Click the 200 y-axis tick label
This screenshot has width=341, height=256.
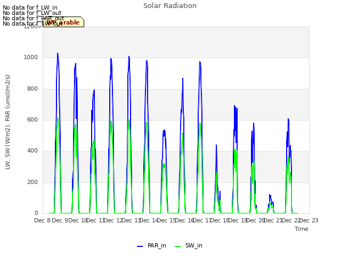point(33,182)
